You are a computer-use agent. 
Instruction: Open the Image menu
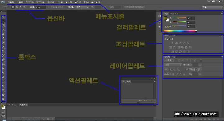tap(30, 2)
